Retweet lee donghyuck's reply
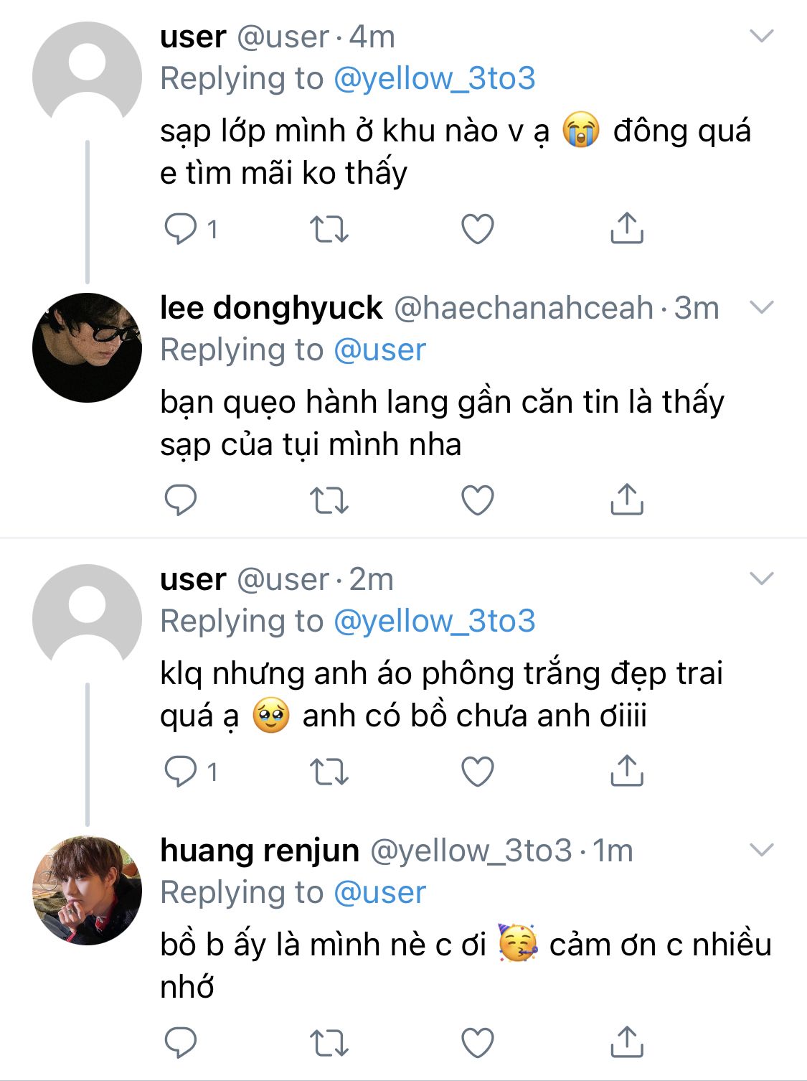Viewport: 807px width, 1081px height. 329,500
